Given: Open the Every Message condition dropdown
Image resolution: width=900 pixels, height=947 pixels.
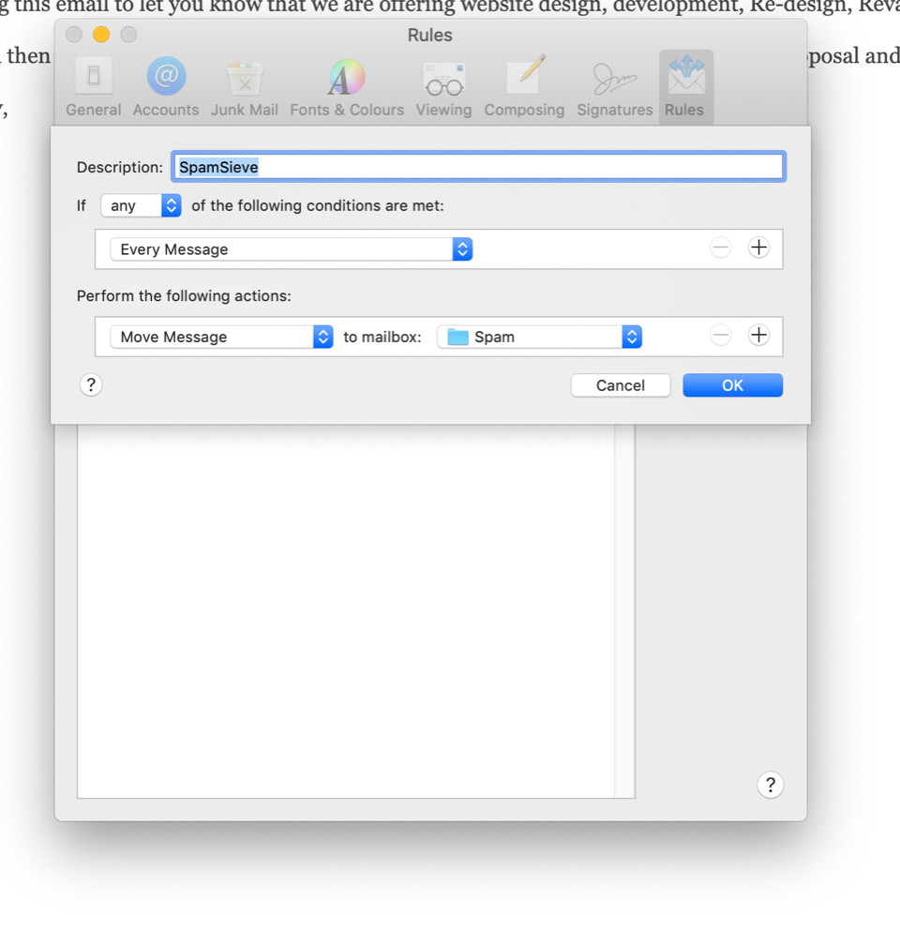Looking at the screenshot, I should [x=292, y=248].
